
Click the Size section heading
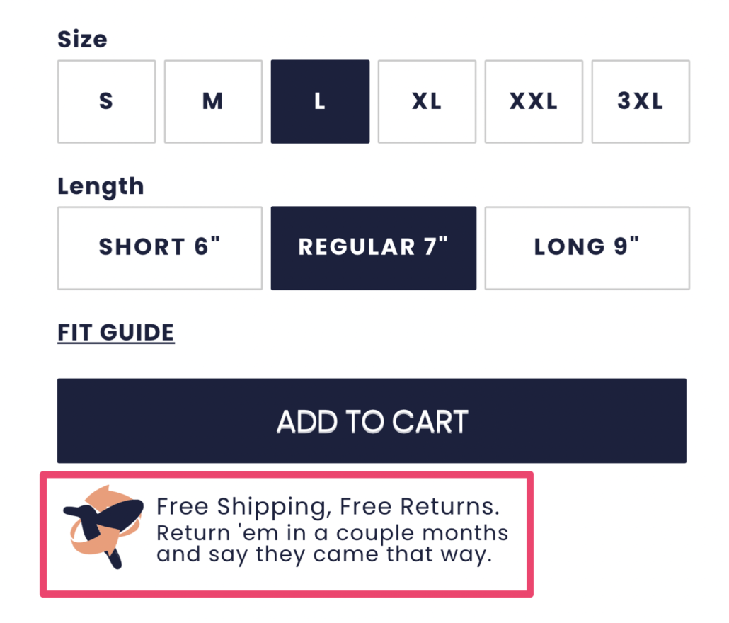(82, 40)
